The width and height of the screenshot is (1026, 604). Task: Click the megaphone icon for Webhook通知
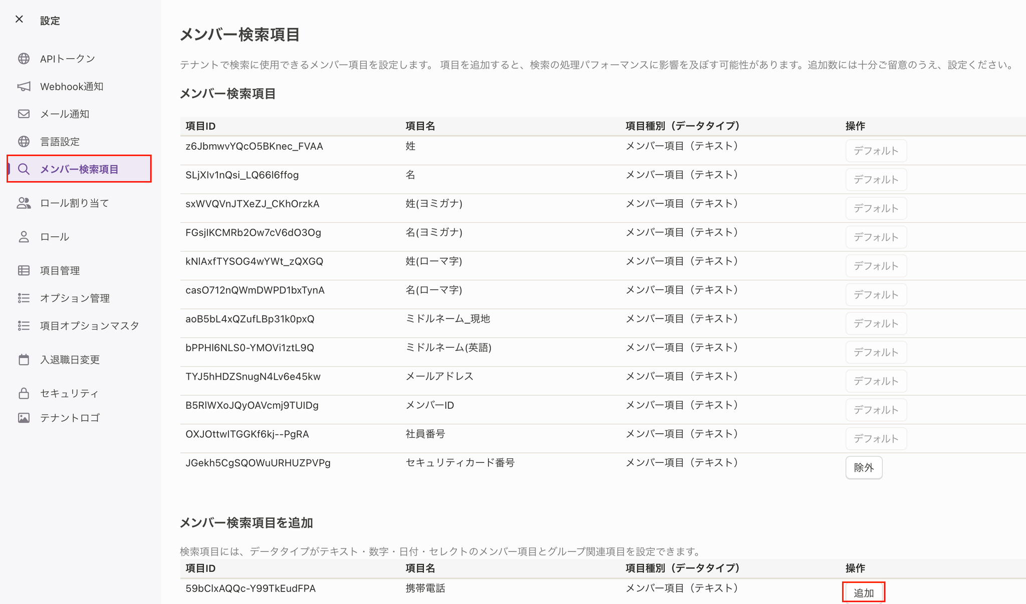24,87
